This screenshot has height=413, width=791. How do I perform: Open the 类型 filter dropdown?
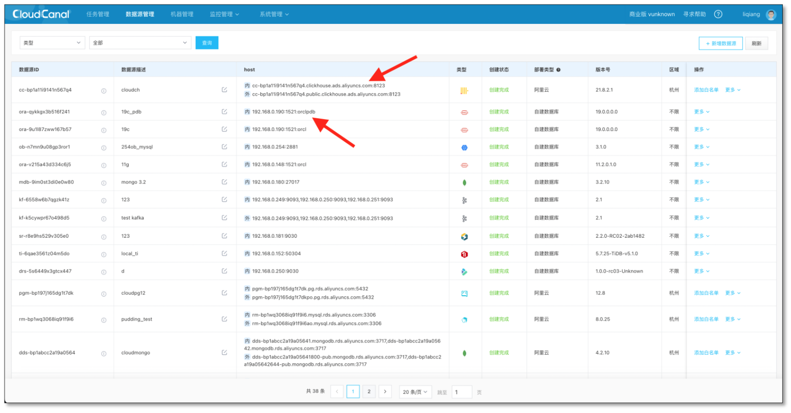point(52,42)
